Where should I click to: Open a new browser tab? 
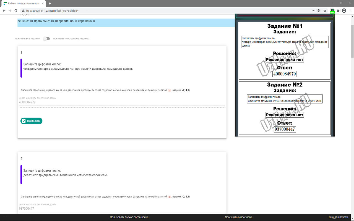click(x=50, y=3)
